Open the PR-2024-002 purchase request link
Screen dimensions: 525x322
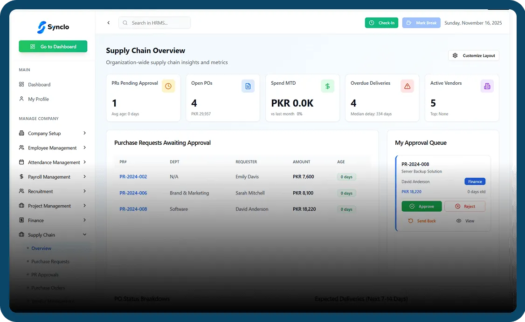pyautogui.click(x=133, y=177)
